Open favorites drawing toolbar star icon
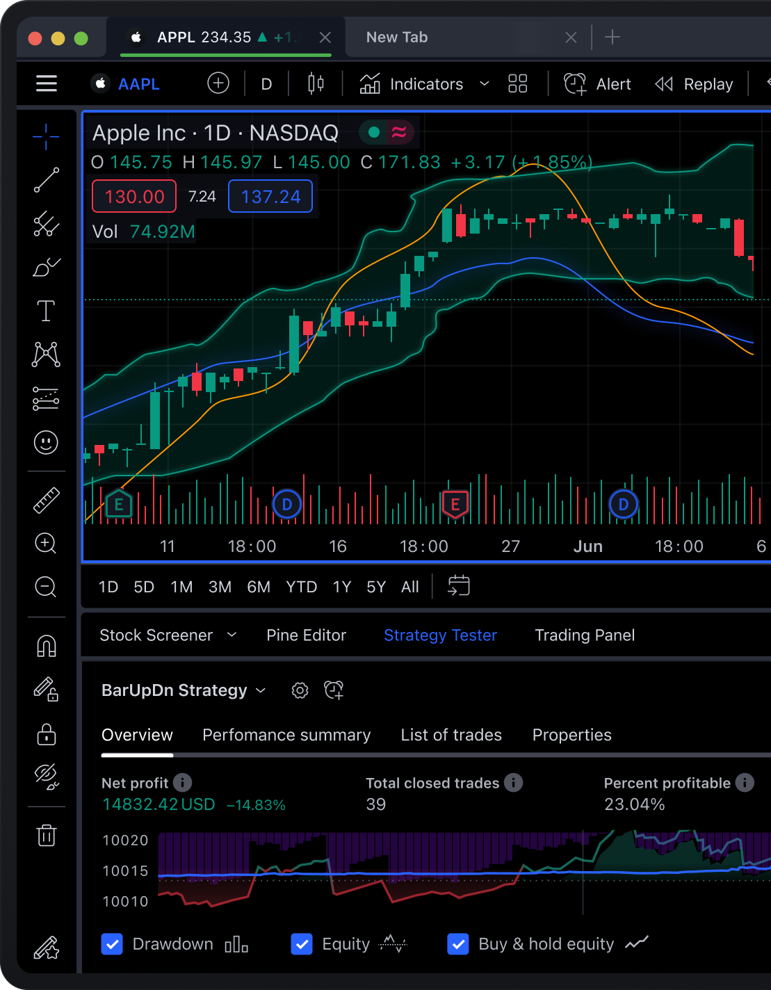 pos(46,948)
